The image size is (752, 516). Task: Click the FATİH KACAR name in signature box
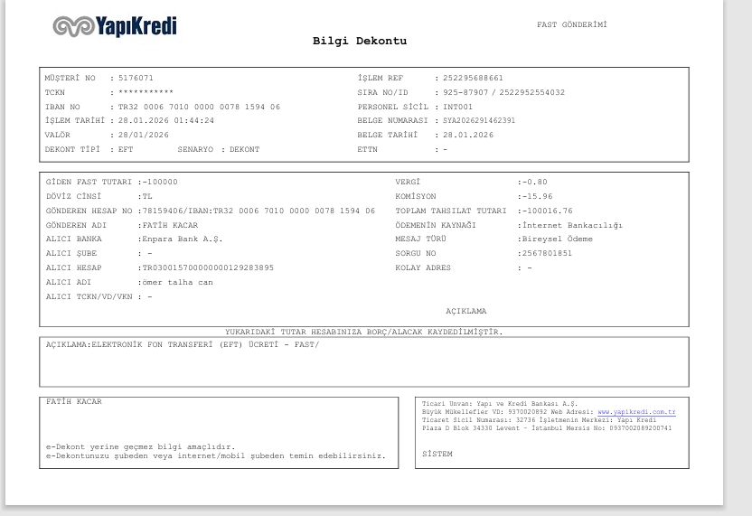[74, 401]
